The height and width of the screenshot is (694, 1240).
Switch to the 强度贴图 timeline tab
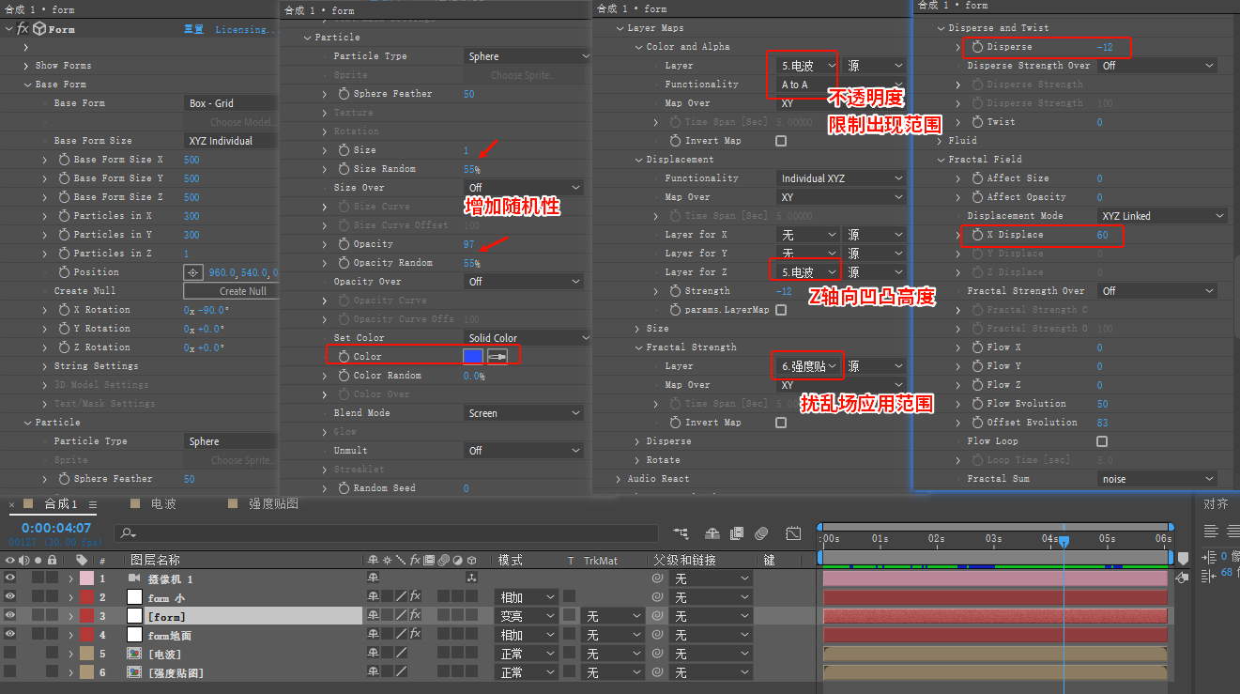point(273,504)
